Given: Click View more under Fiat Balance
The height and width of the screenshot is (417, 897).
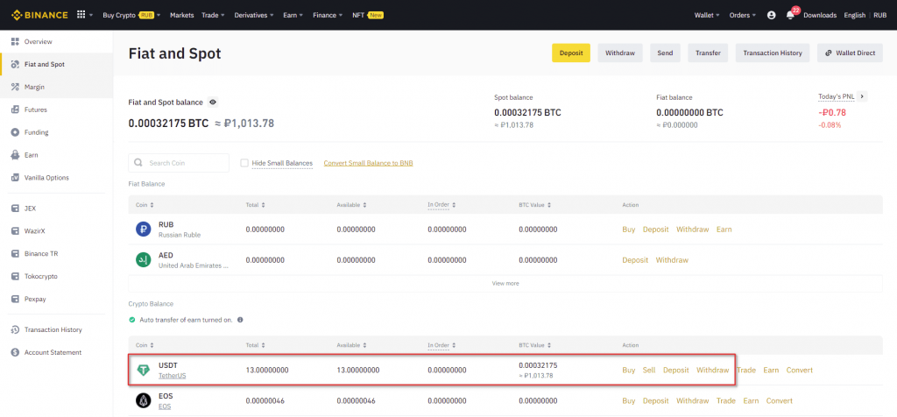Looking at the screenshot, I should 505,283.
